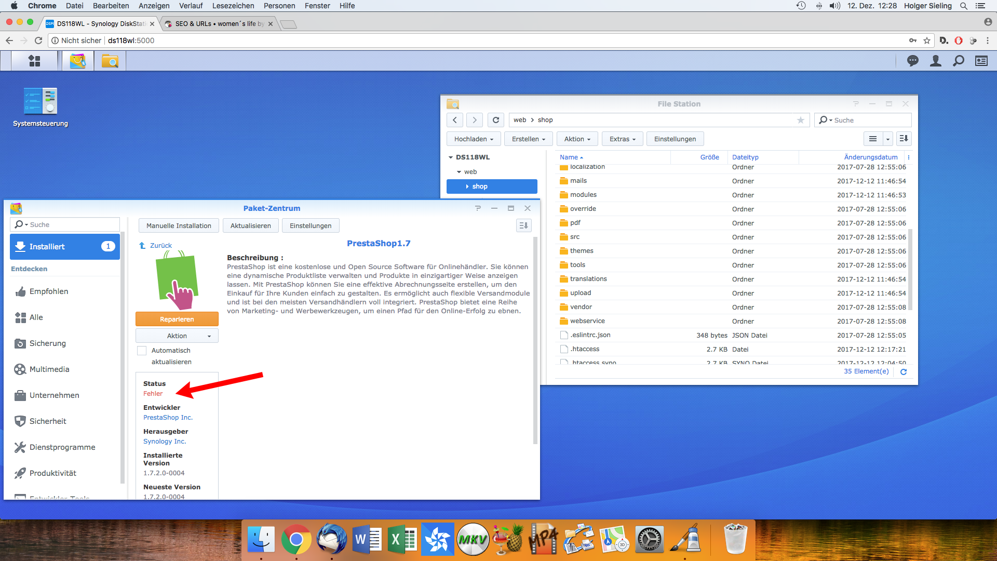Select the Sicherheit category in sidebar

click(x=48, y=421)
